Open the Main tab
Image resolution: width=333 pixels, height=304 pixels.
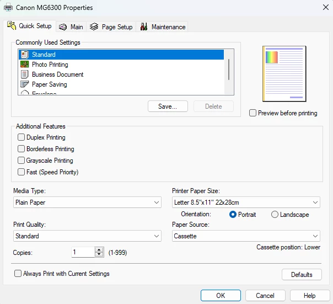(71, 27)
